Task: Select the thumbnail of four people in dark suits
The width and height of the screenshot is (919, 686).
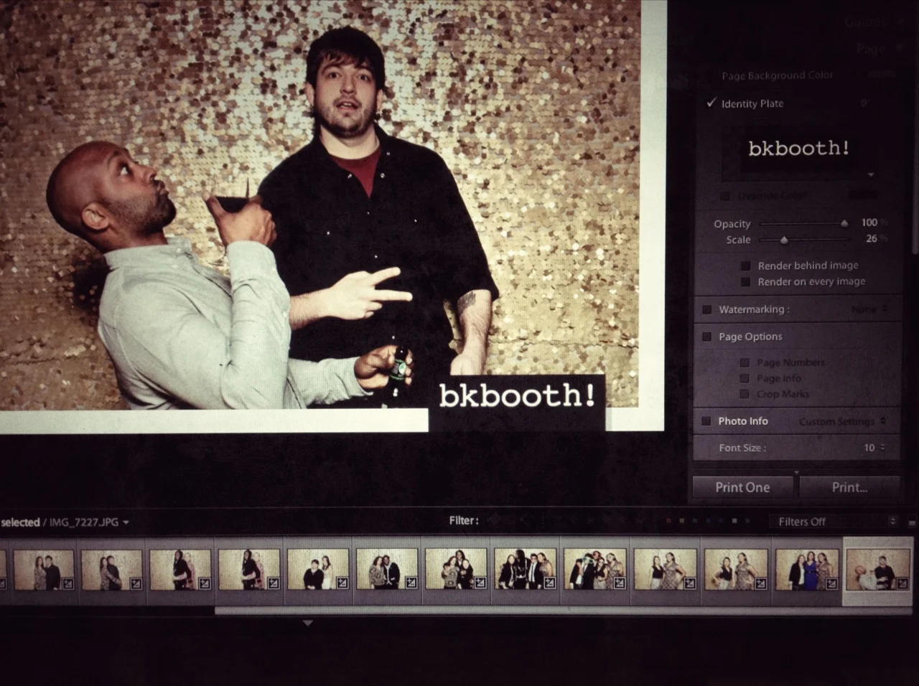Action: pos(525,570)
